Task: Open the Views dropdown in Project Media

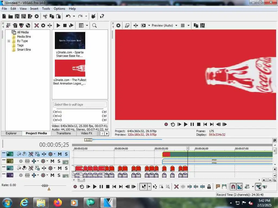Action: tap(87, 25)
